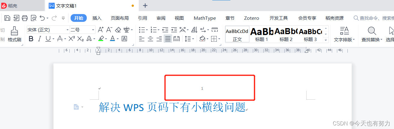Increase font size with A+ icon

(x=101, y=30)
